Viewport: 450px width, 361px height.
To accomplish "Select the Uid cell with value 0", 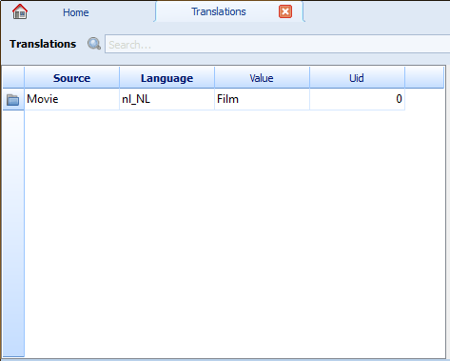I will click(x=357, y=99).
